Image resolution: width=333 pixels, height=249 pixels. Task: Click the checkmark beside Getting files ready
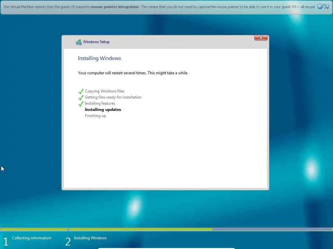(x=81, y=98)
